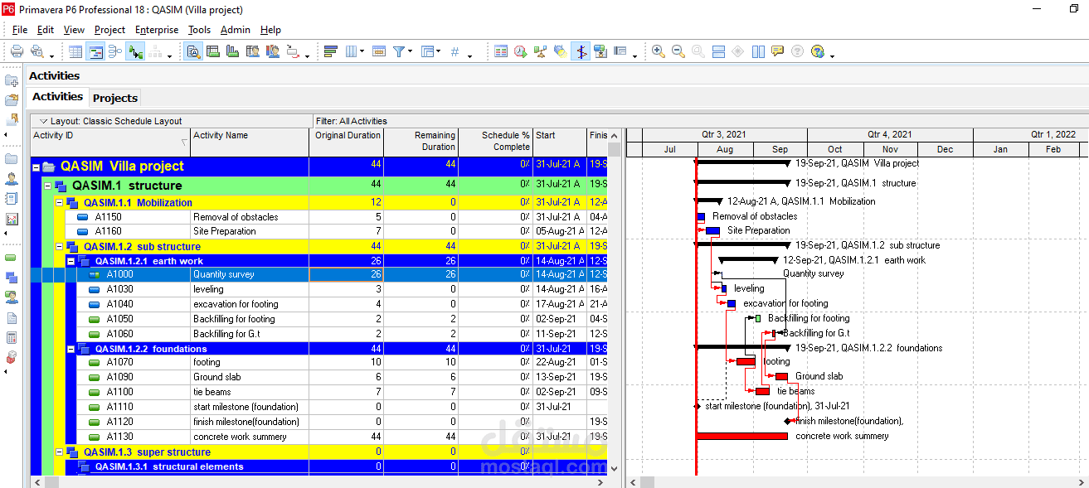Switch to the Gantt Chart view

(x=95, y=51)
